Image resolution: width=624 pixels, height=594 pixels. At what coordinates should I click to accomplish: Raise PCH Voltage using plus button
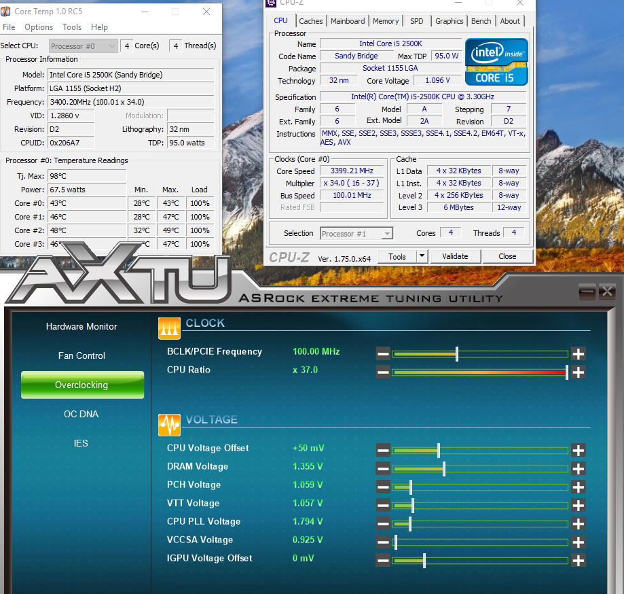point(579,487)
